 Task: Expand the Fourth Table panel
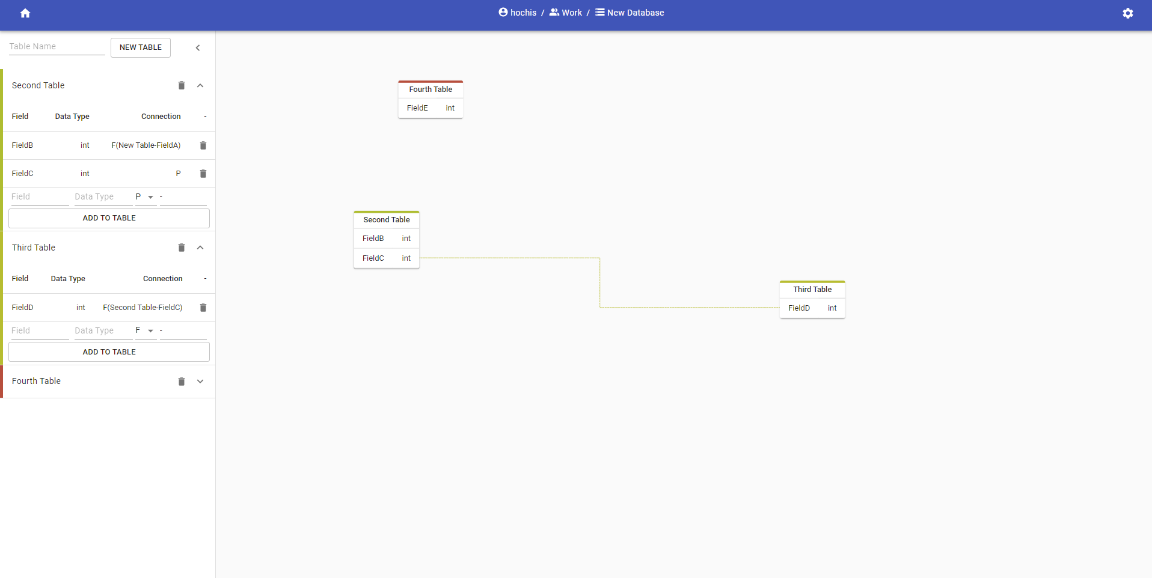point(200,382)
